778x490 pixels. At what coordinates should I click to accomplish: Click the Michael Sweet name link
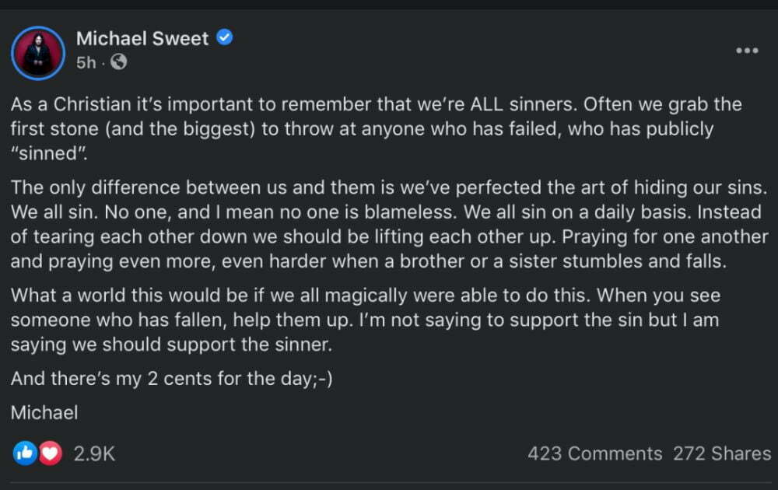tap(142, 39)
